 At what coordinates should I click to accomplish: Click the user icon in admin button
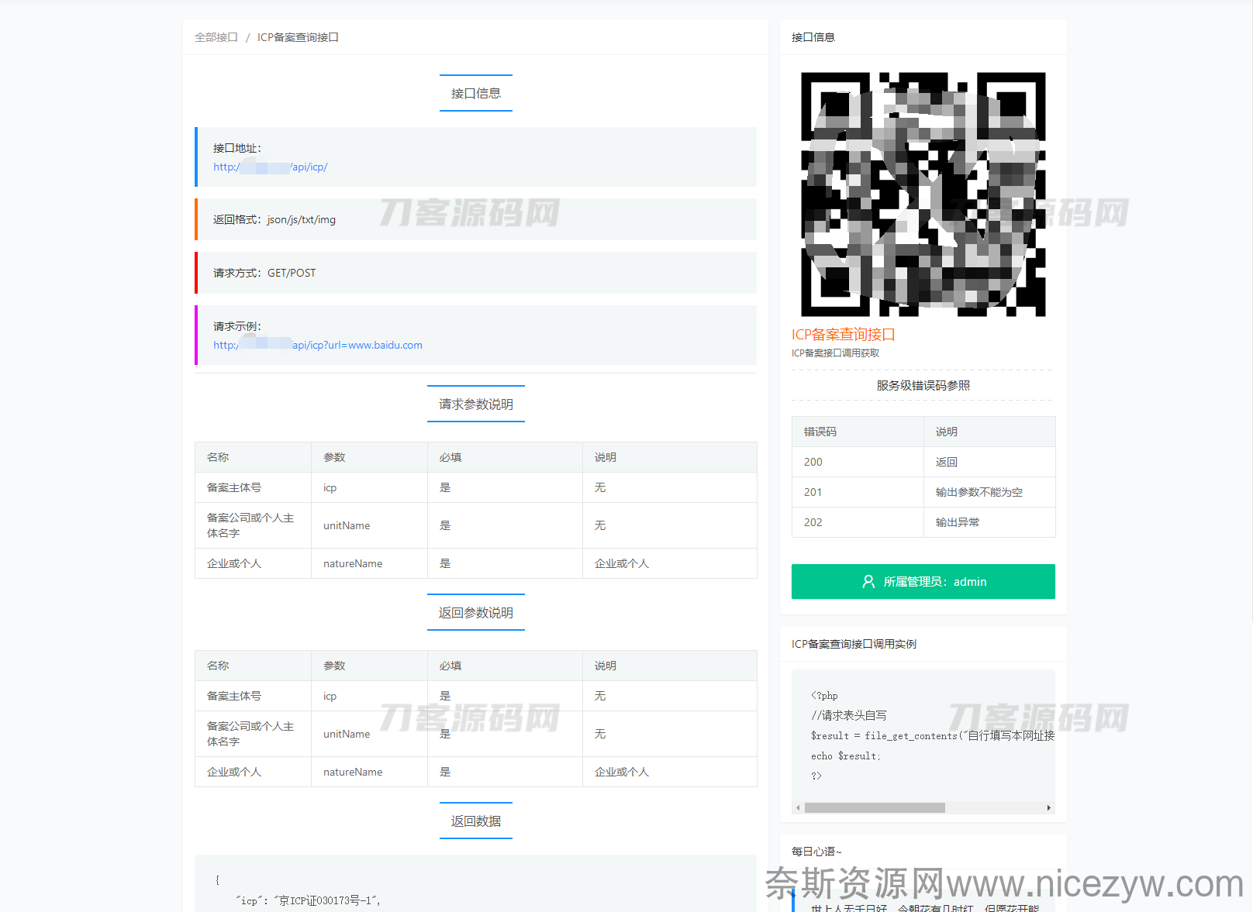coord(868,582)
